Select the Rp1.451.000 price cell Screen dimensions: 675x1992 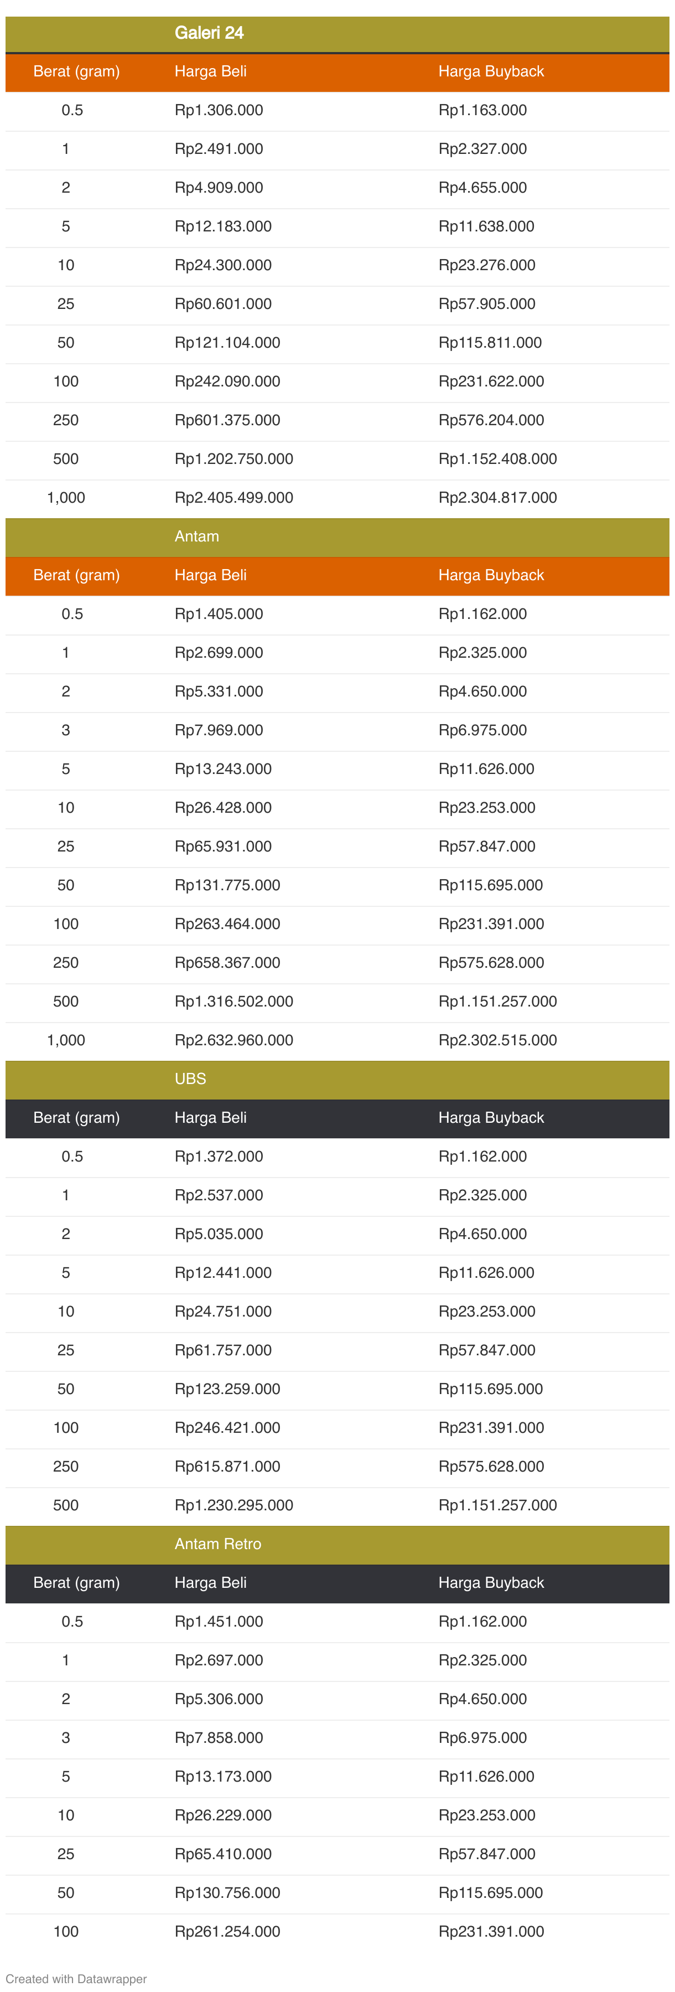tap(219, 1621)
